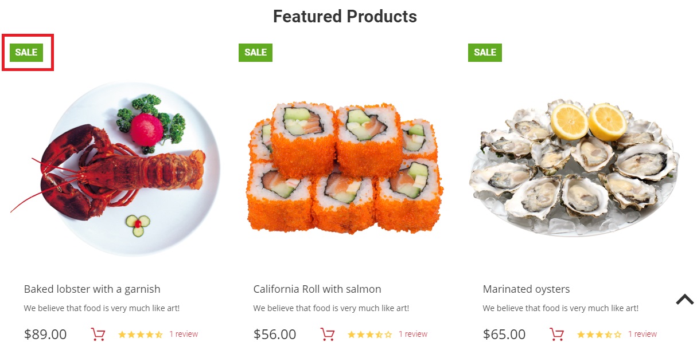Click the back-to-top chevron arrow
Viewport: 697px width, 342px height.
tap(684, 299)
